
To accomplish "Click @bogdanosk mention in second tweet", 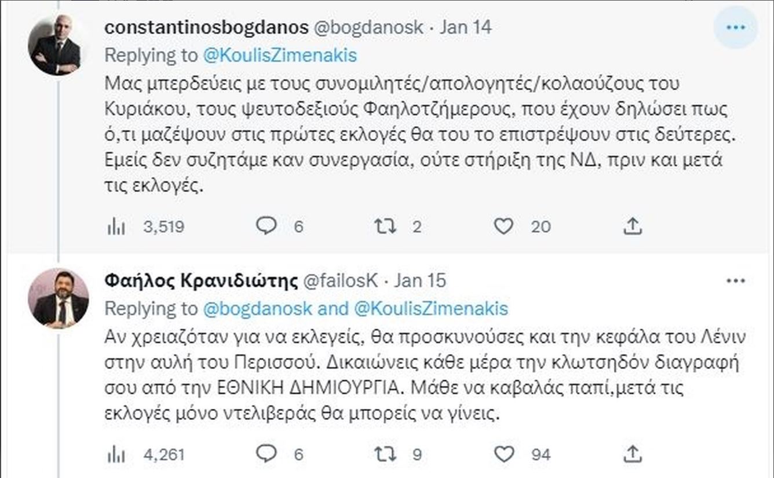I will [x=257, y=308].
